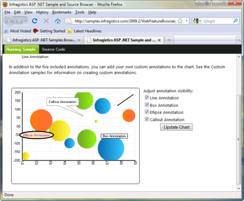Image resolution: width=244 pixels, height=201 pixels.
Task: Click the search magnifier icon
Action: 235,21
